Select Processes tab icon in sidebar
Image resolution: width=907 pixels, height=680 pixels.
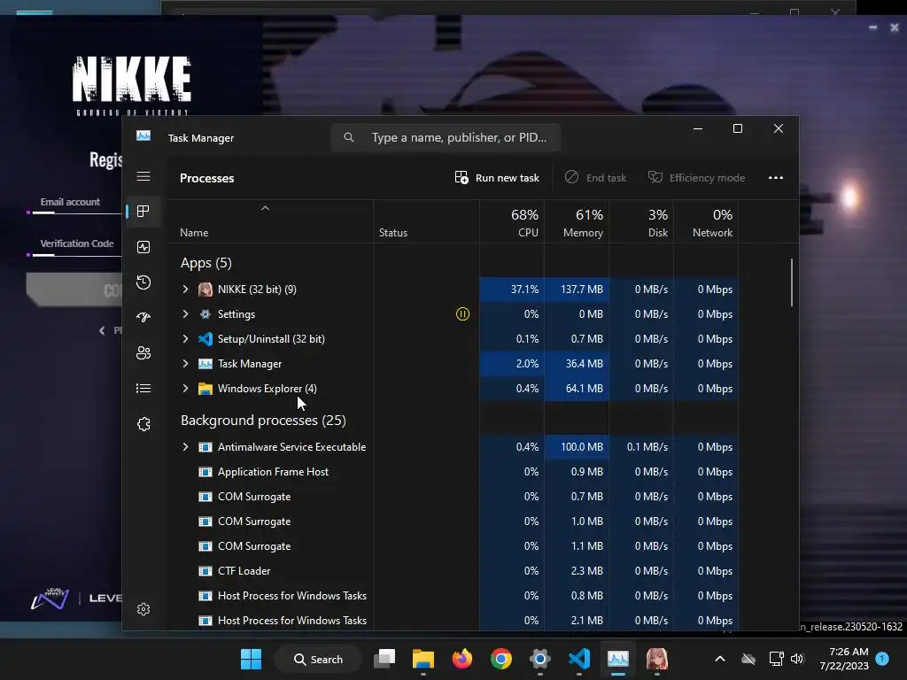(143, 211)
